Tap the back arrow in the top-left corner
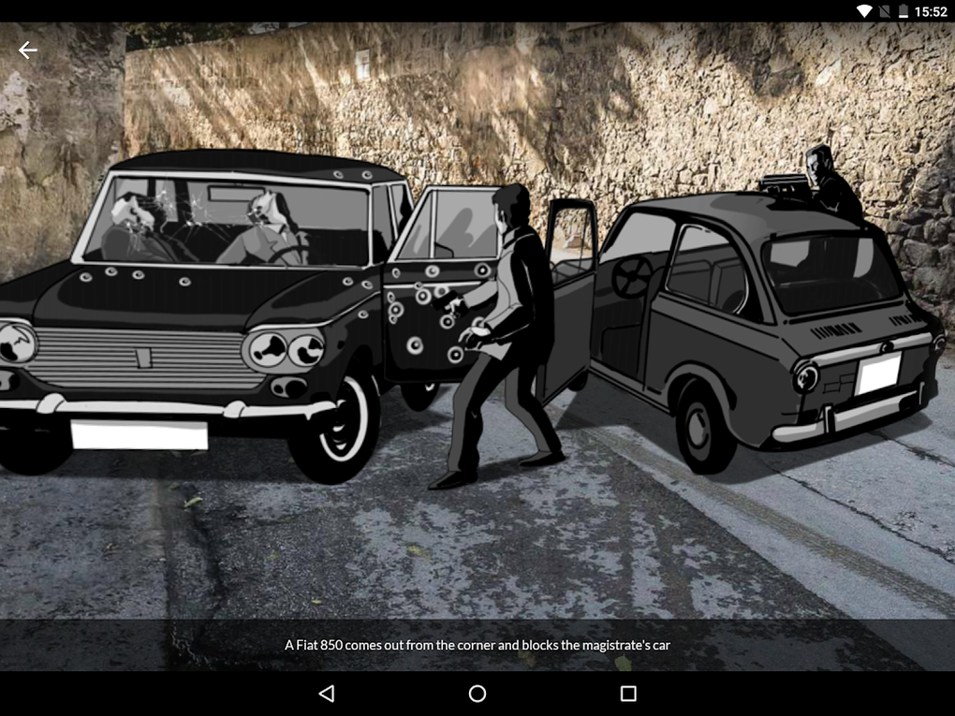The height and width of the screenshot is (716, 955). coord(27,50)
